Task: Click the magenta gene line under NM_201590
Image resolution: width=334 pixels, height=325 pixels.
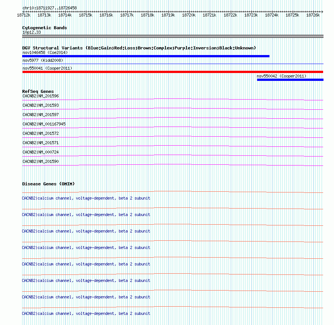Action: pos(173,165)
